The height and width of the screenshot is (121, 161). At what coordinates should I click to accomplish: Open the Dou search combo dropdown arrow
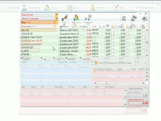pyautogui.click(x=55, y=22)
